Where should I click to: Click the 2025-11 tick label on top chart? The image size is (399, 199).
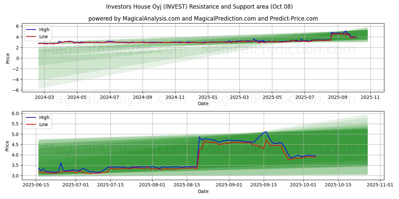click(x=370, y=98)
